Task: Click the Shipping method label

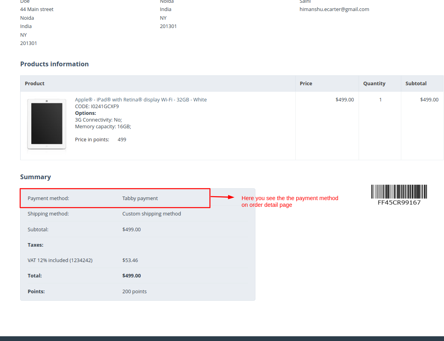Action: tap(48, 214)
